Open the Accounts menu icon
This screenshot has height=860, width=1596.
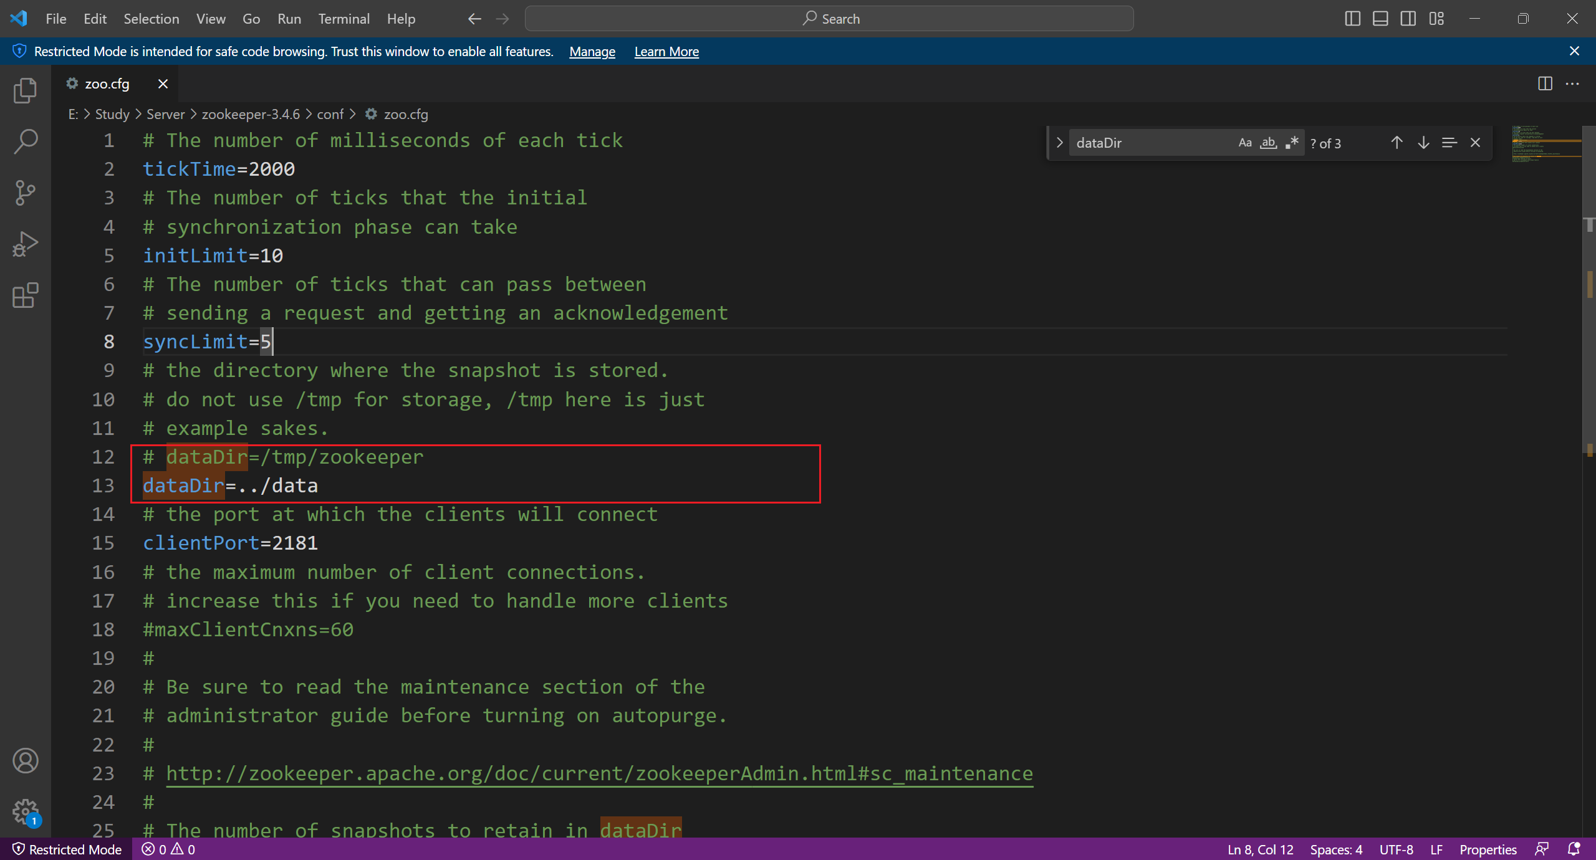click(25, 760)
